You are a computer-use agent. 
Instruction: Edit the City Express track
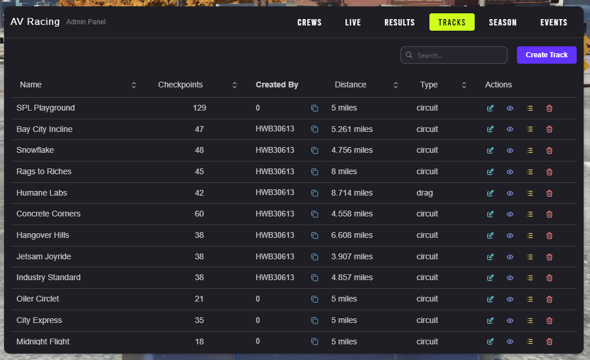490,321
